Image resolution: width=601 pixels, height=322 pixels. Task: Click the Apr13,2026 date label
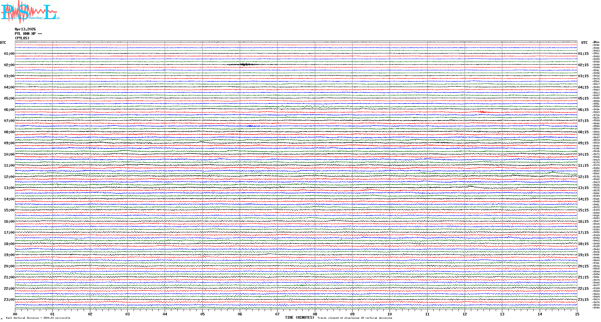tap(25, 29)
